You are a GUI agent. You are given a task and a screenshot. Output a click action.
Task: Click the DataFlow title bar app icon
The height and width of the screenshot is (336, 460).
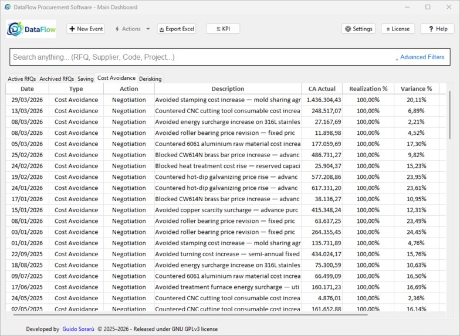pos(8,7)
